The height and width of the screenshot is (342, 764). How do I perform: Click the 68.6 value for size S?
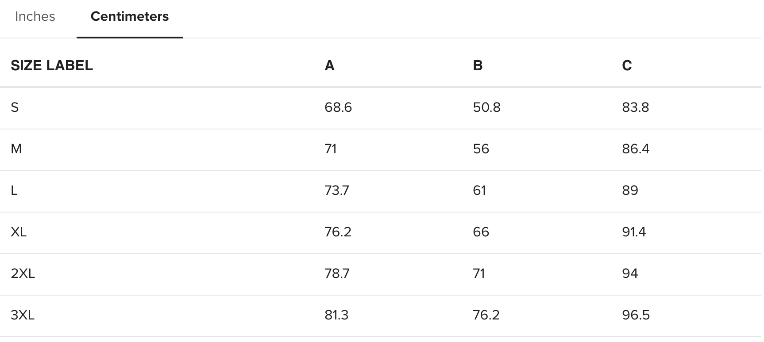tap(338, 107)
